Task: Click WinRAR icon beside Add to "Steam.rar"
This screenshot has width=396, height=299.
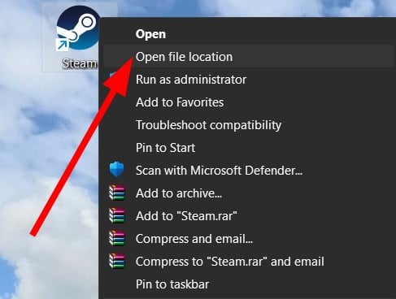Action: [x=117, y=215]
